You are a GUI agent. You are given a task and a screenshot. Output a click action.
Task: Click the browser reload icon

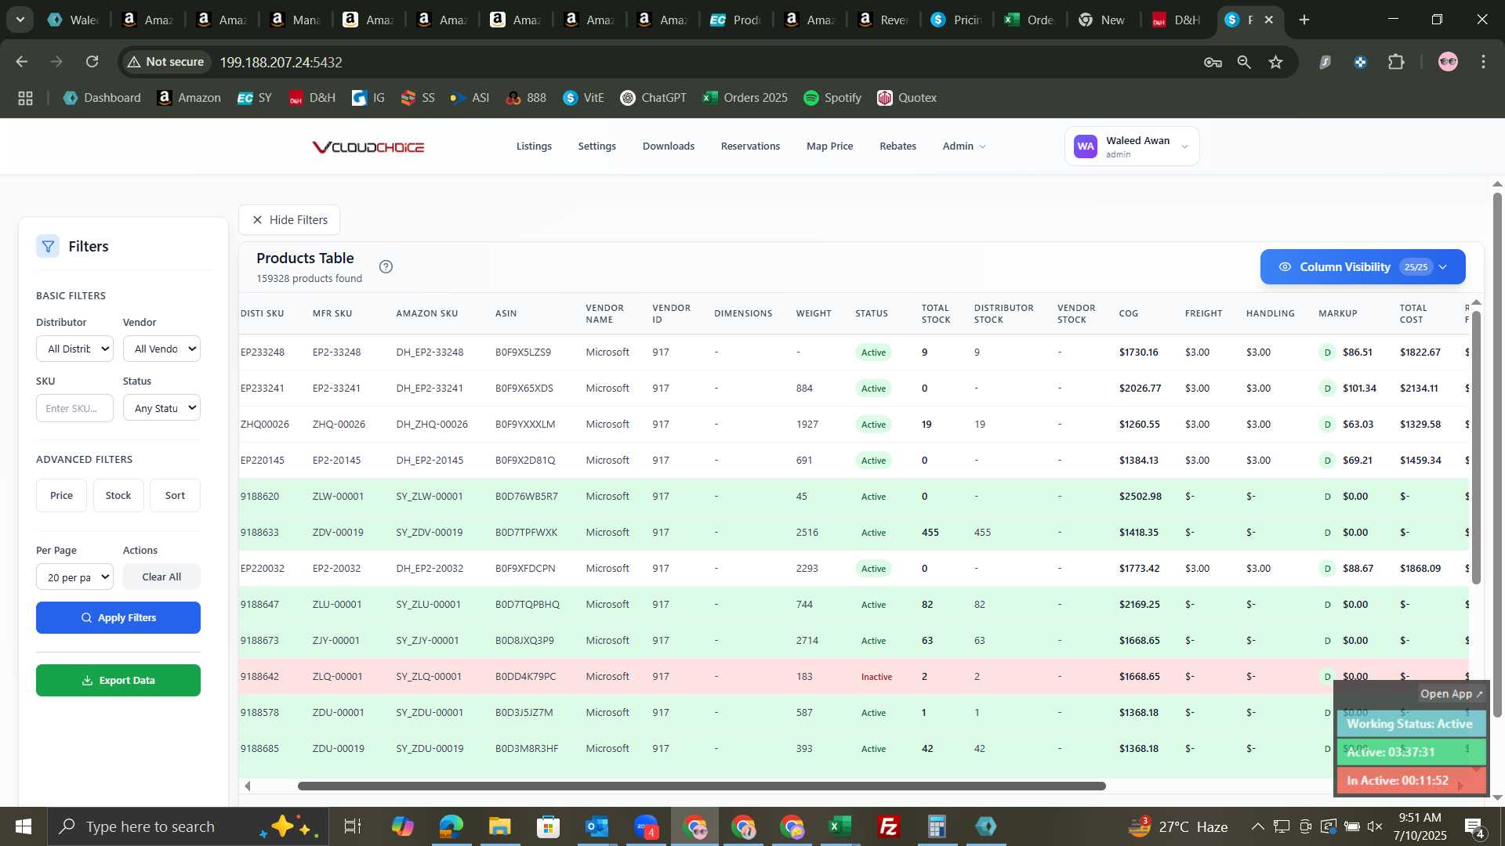pyautogui.click(x=92, y=62)
